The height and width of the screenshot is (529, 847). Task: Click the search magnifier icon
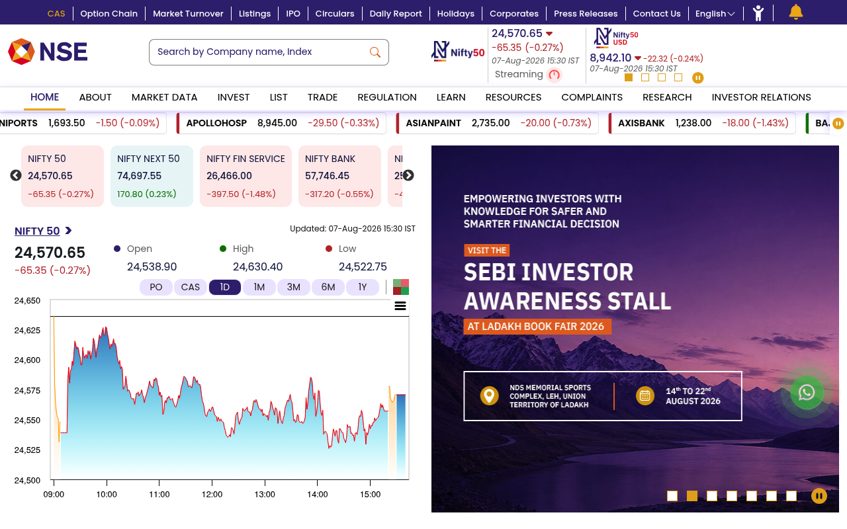pos(375,52)
